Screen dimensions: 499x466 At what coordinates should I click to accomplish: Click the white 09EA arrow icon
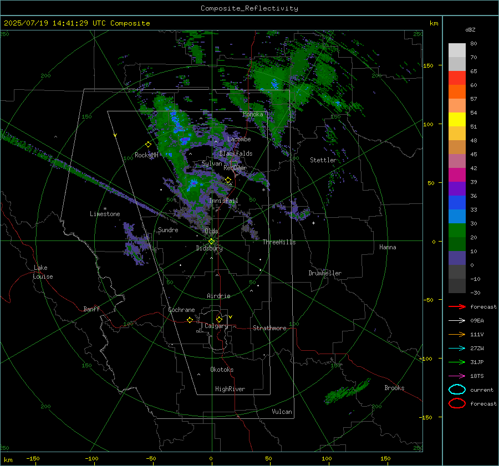457,321
